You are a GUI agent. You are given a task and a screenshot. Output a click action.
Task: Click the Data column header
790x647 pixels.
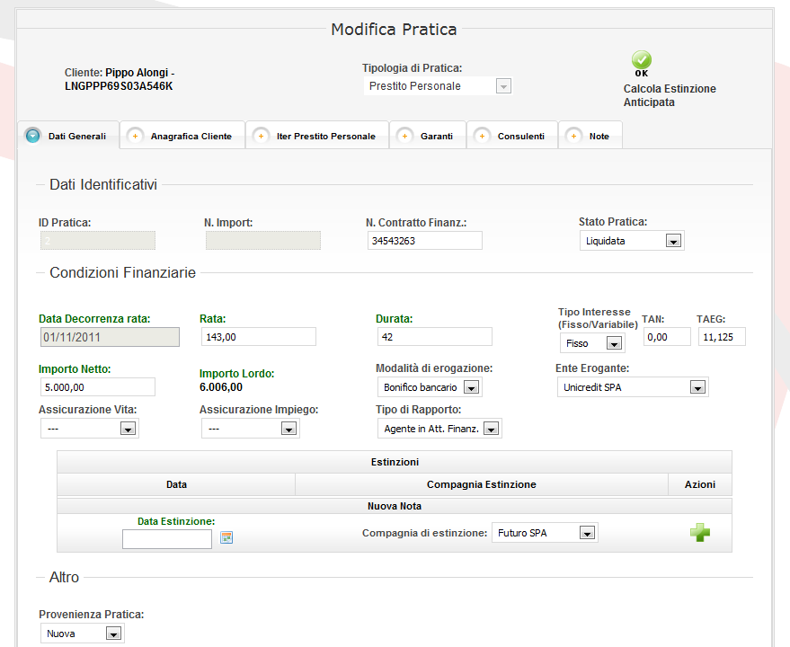176,484
